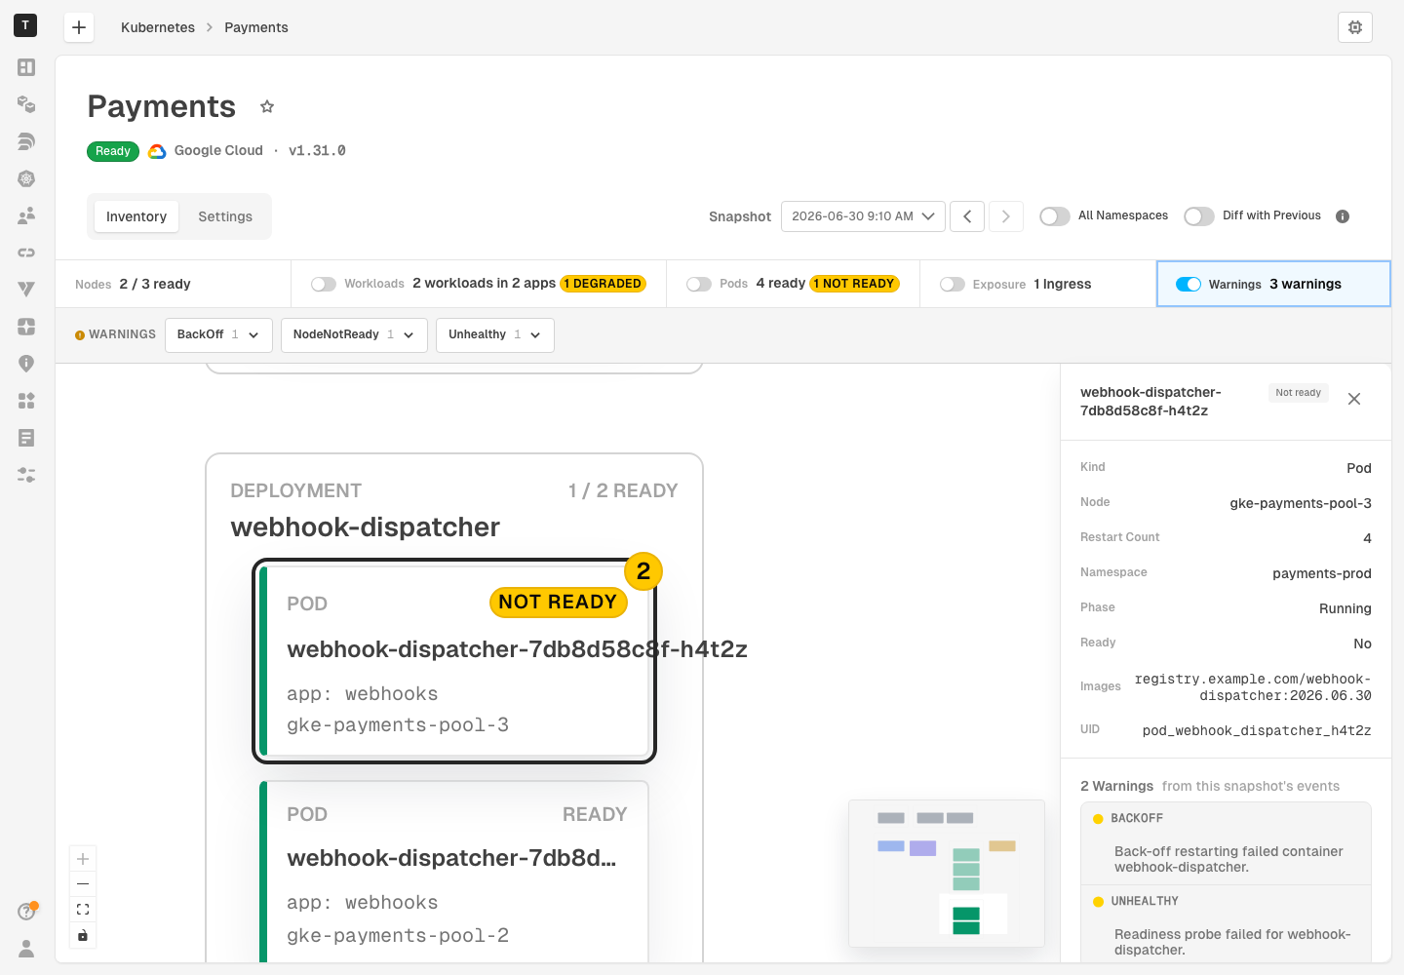The image size is (1404, 975).
Task: Disable the Warnings toggle
Action: click(x=1189, y=285)
